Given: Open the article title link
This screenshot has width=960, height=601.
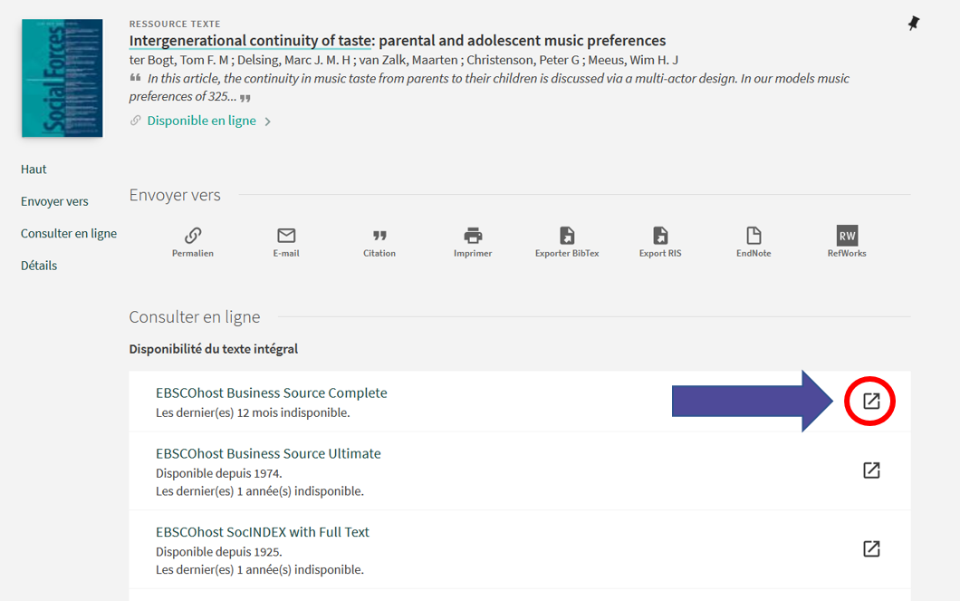Looking at the screenshot, I should [x=397, y=41].
